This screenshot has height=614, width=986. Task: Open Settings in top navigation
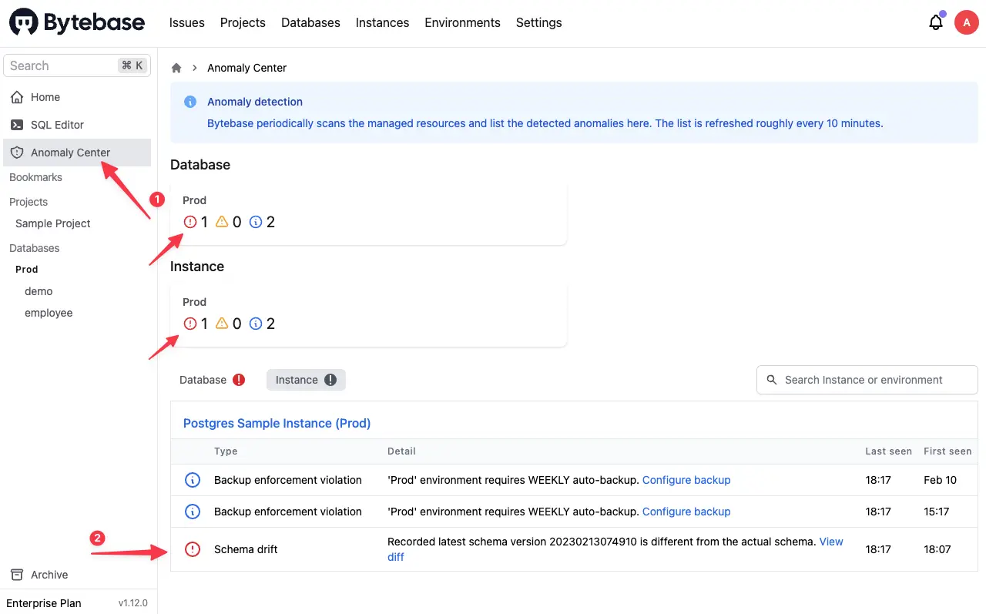click(538, 22)
